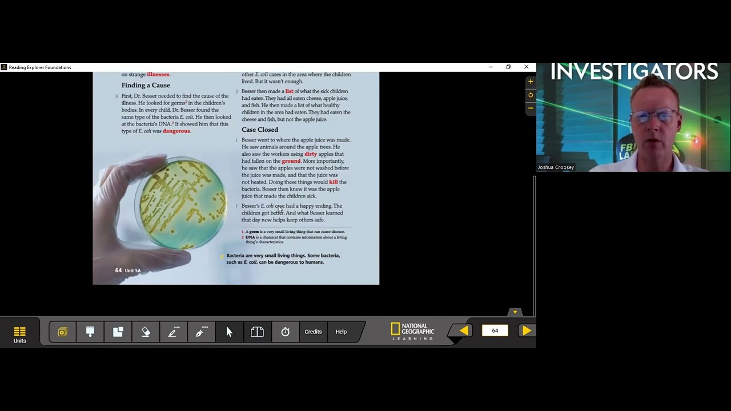Select the sticky notes tool
Viewport: 731px width, 411px height.
(x=118, y=332)
